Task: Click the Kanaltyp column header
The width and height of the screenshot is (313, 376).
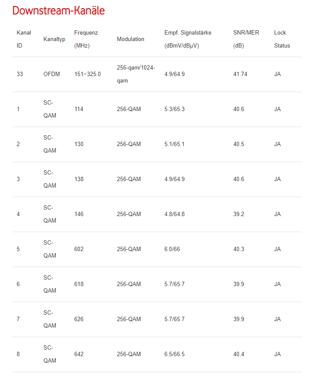Action: pyautogui.click(x=54, y=39)
